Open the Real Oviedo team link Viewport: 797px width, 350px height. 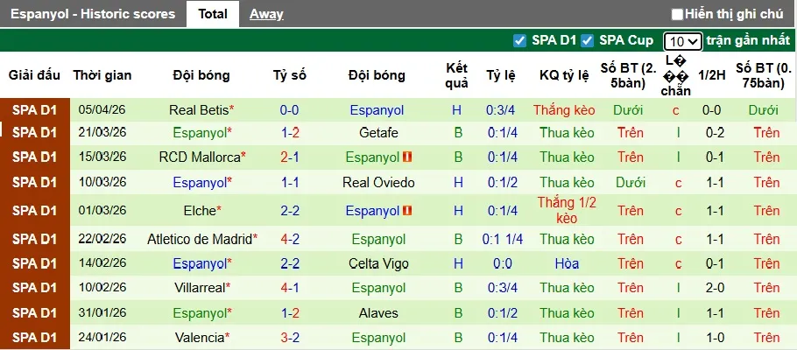click(378, 183)
